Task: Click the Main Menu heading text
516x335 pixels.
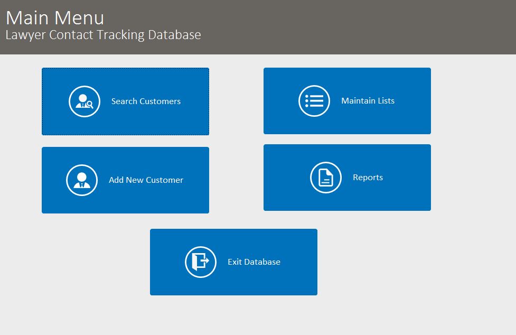Action: pyautogui.click(x=55, y=18)
